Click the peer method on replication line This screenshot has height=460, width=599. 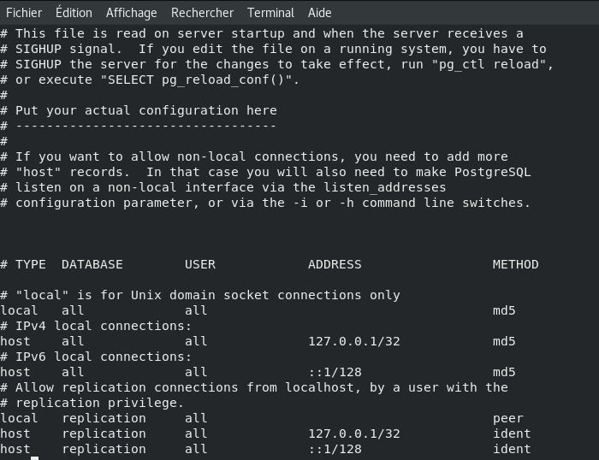(507, 418)
